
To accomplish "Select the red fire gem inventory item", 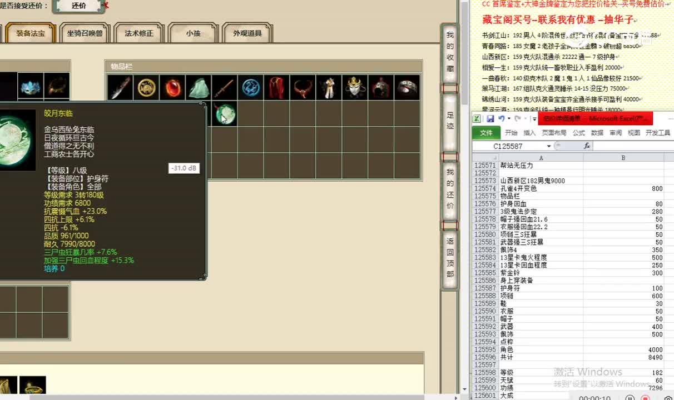I will pyautogui.click(x=172, y=87).
